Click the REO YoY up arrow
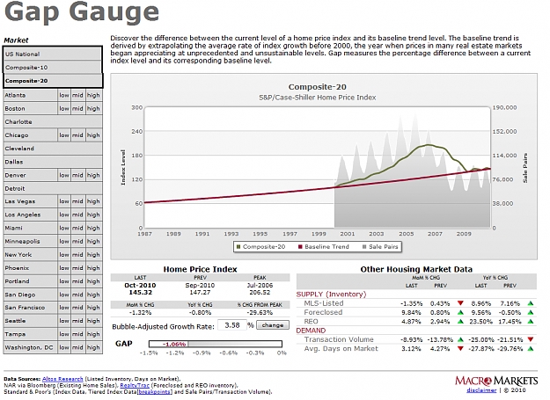The width and height of the screenshot is (550, 400). [x=531, y=322]
